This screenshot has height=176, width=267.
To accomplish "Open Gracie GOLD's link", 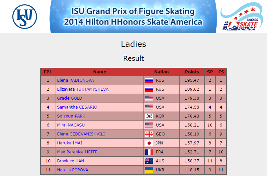I will pyautogui.click(x=69, y=98).
